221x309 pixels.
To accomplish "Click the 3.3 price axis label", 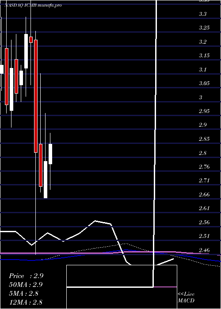I will coord(202,14).
